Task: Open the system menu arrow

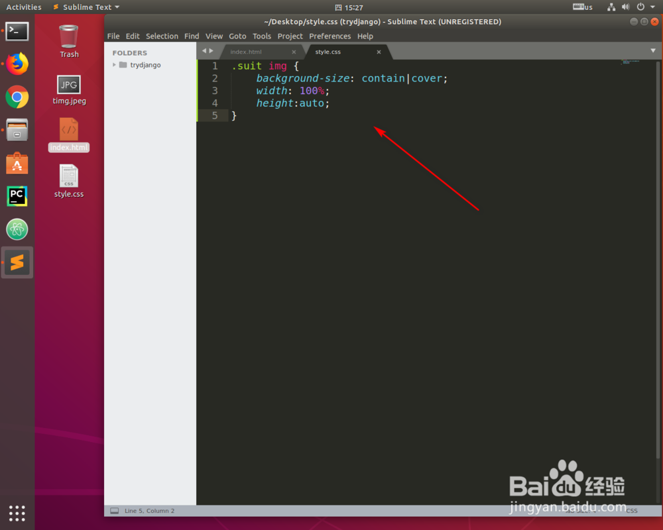Action: coord(652,7)
